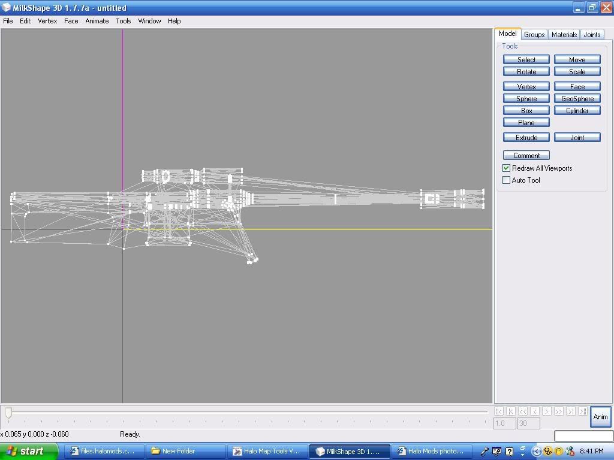614x460 pixels.
Task: Jump to the first animation frame
Action: coord(499,411)
